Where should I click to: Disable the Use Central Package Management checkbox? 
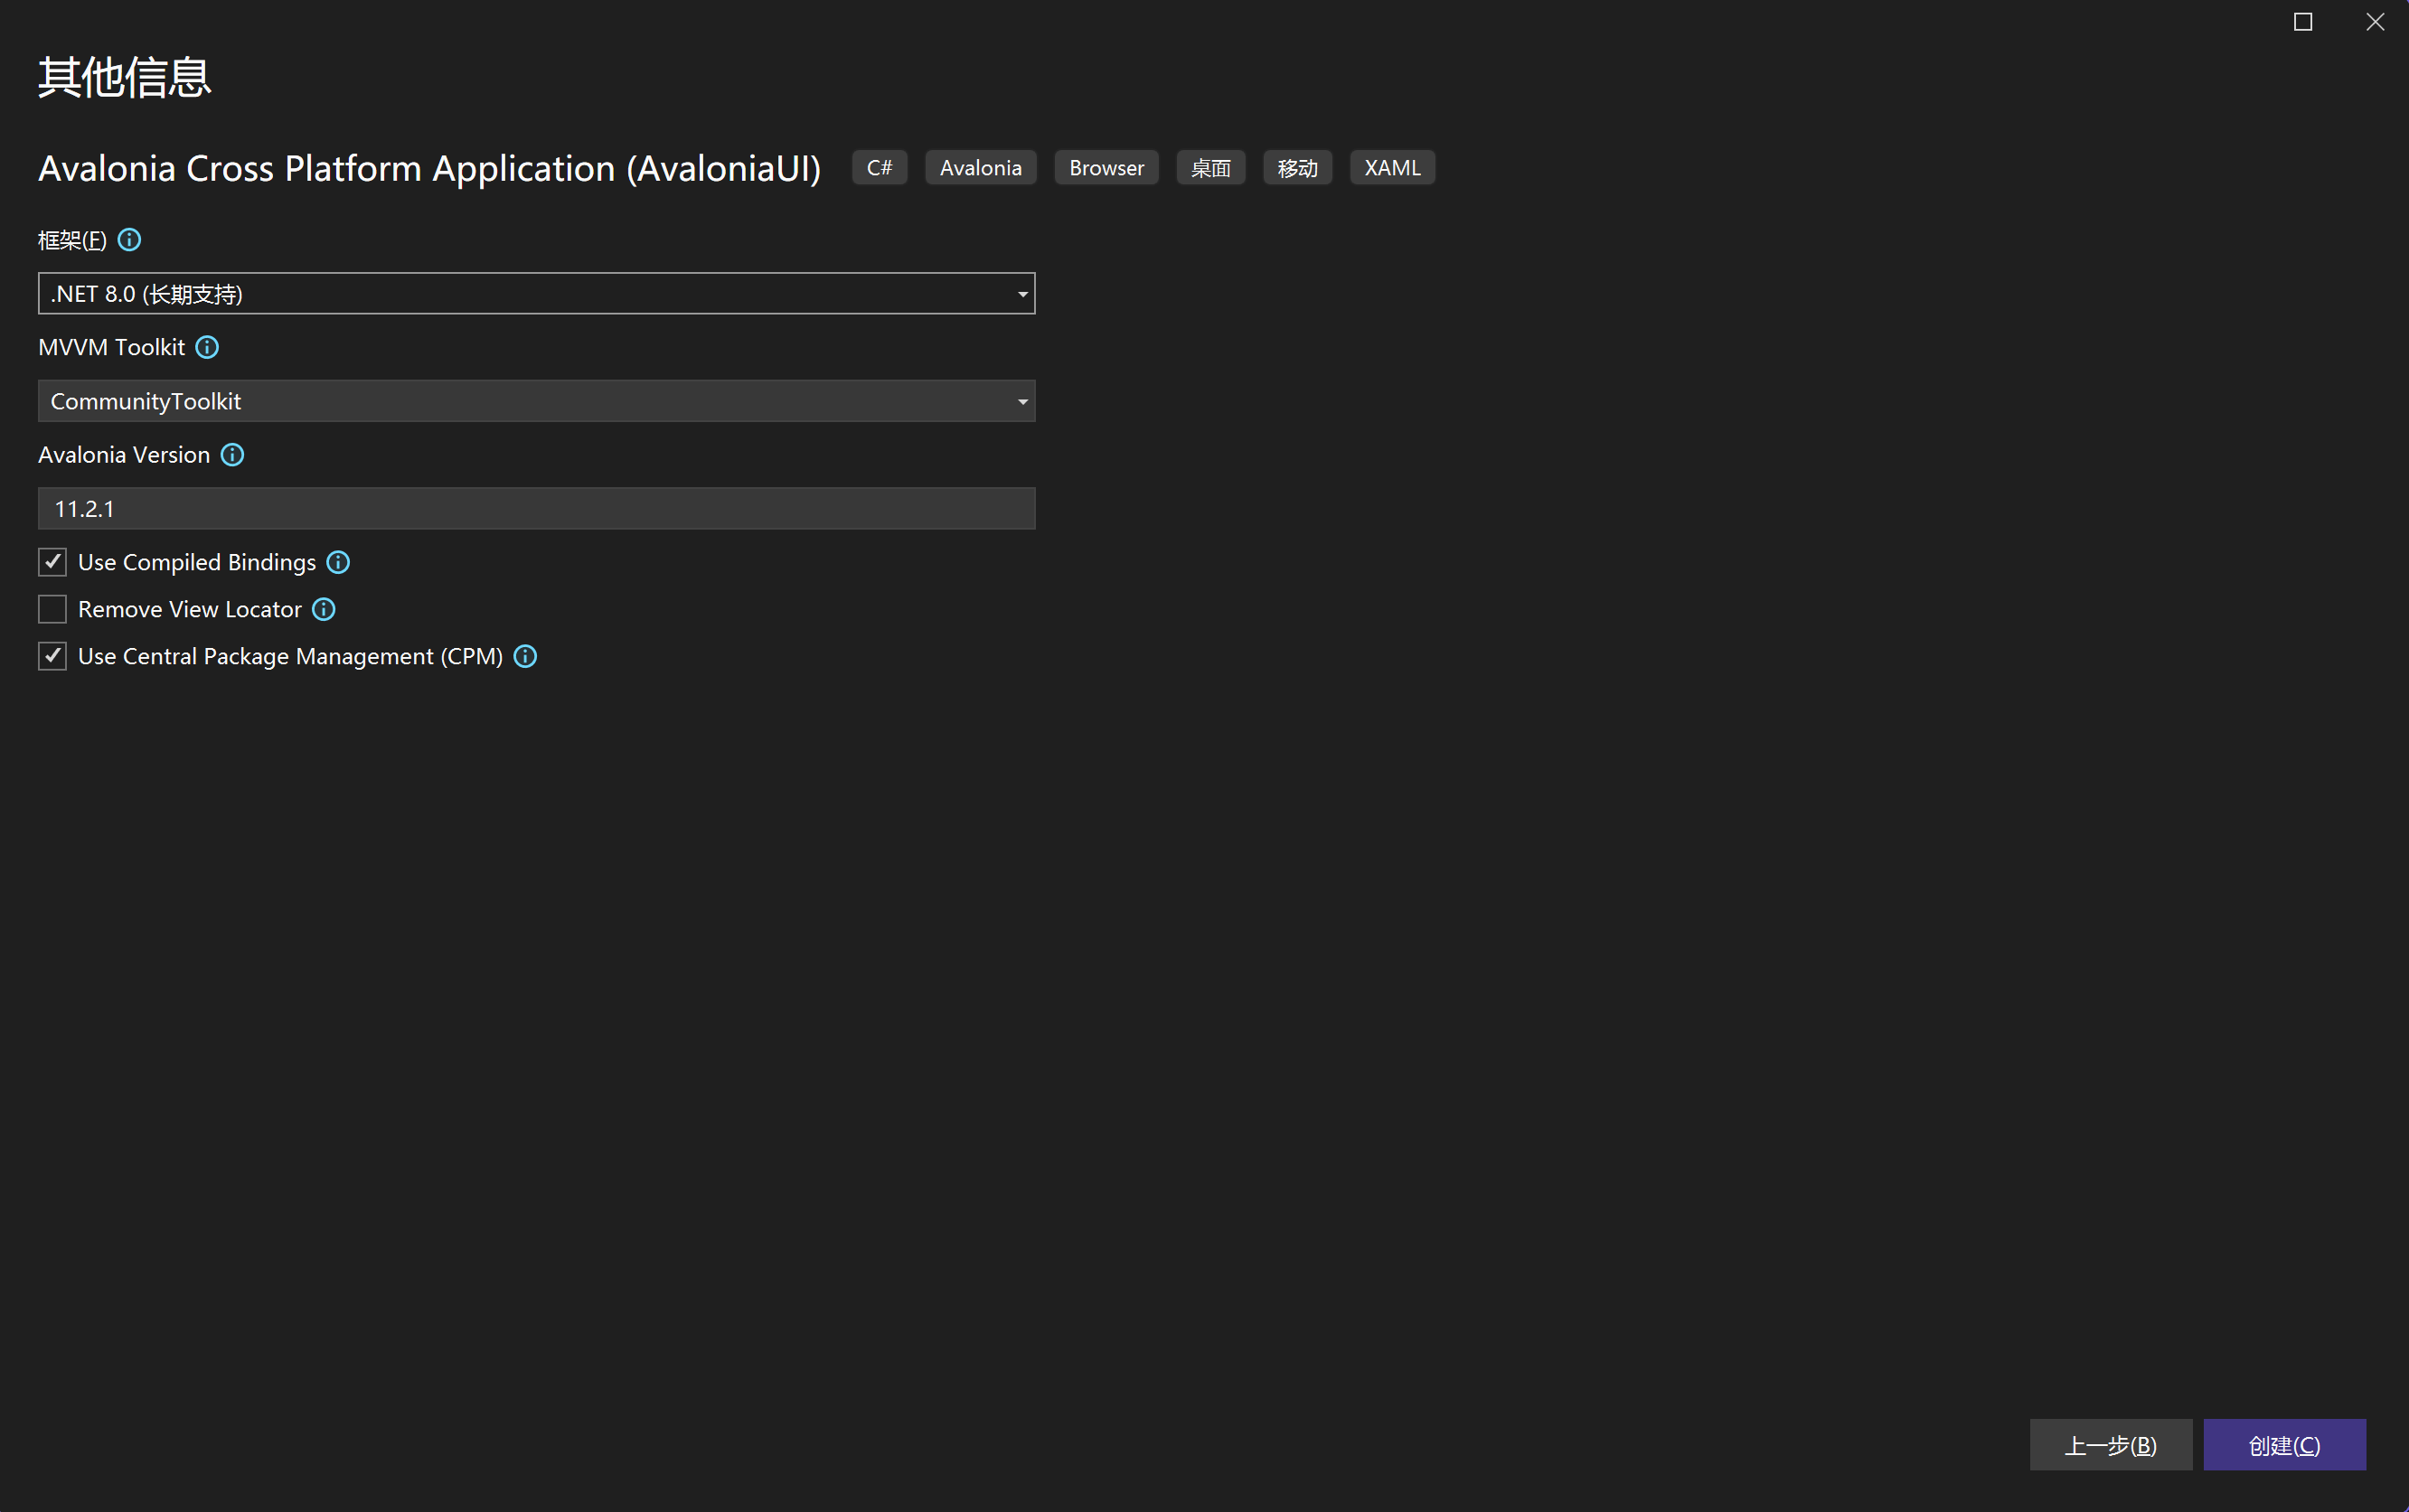coord(52,655)
